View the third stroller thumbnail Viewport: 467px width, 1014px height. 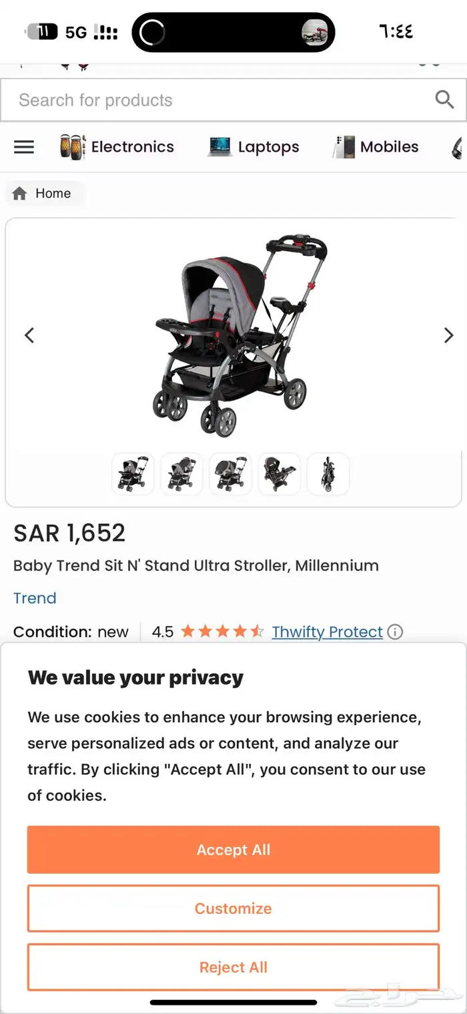(x=230, y=474)
